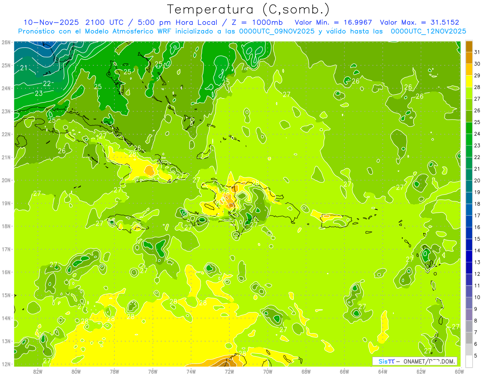The width and height of the screenshot is (488, 377).
Task: Click the legend scale value 24
Action: pyautogui.click(x=477, y=134)
